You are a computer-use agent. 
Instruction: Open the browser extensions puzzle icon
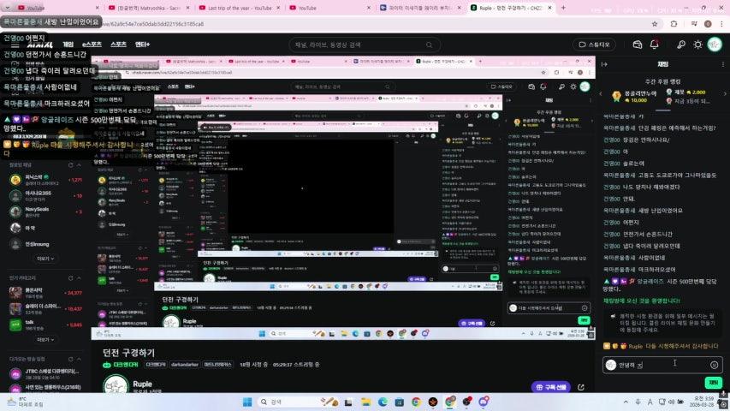(x=674, y=24)
